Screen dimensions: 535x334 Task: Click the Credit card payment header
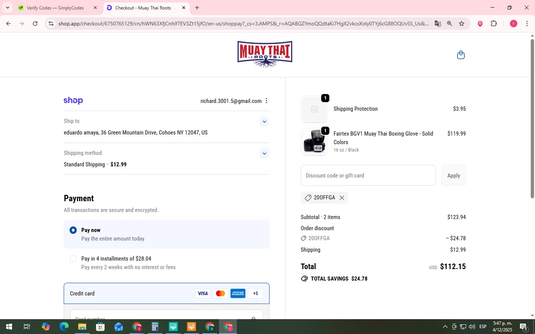pyautogui.click(x=167, y=293)
